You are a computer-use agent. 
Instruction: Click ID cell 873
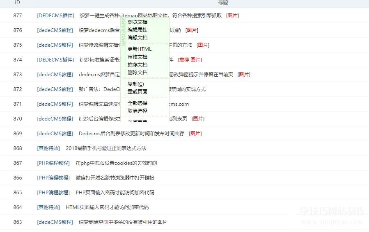pyautogui.click(x=18, y=75)
